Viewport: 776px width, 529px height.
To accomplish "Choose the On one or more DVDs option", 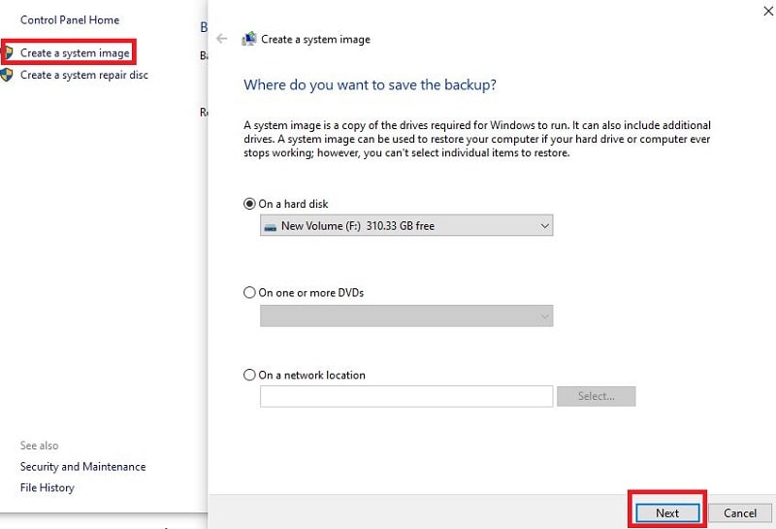I will click(x=250, y=292).
